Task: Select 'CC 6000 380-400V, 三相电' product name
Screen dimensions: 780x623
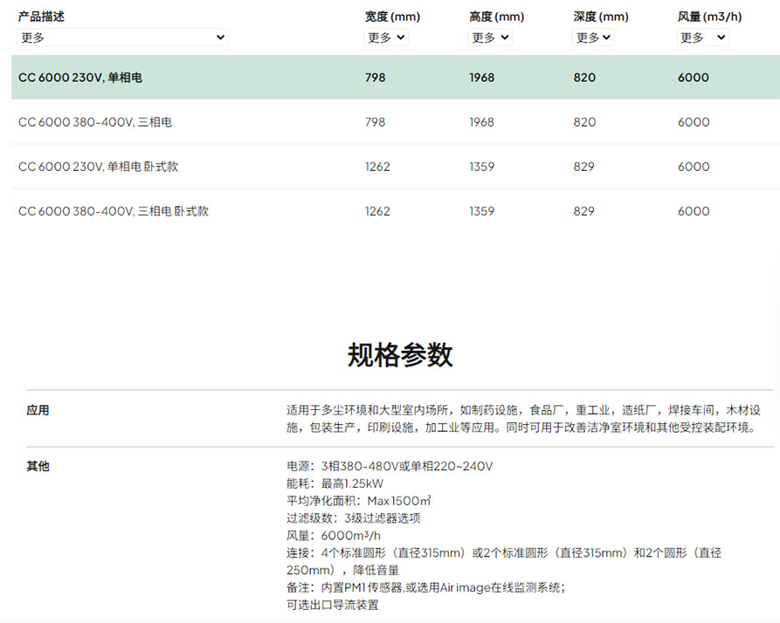Action: [x=95, y=122]
